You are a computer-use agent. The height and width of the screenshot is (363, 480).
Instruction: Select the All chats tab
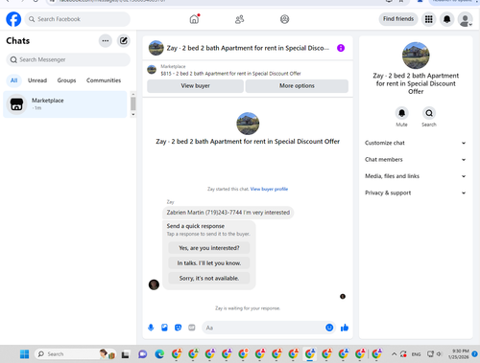coord(13,80)
